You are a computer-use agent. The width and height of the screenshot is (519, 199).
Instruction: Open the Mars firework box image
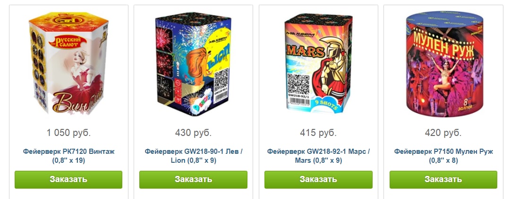click(318, 63)
